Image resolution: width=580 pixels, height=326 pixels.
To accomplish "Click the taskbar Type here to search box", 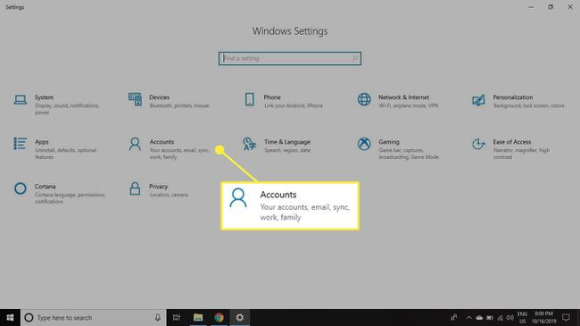I will (x=93, y=317).
